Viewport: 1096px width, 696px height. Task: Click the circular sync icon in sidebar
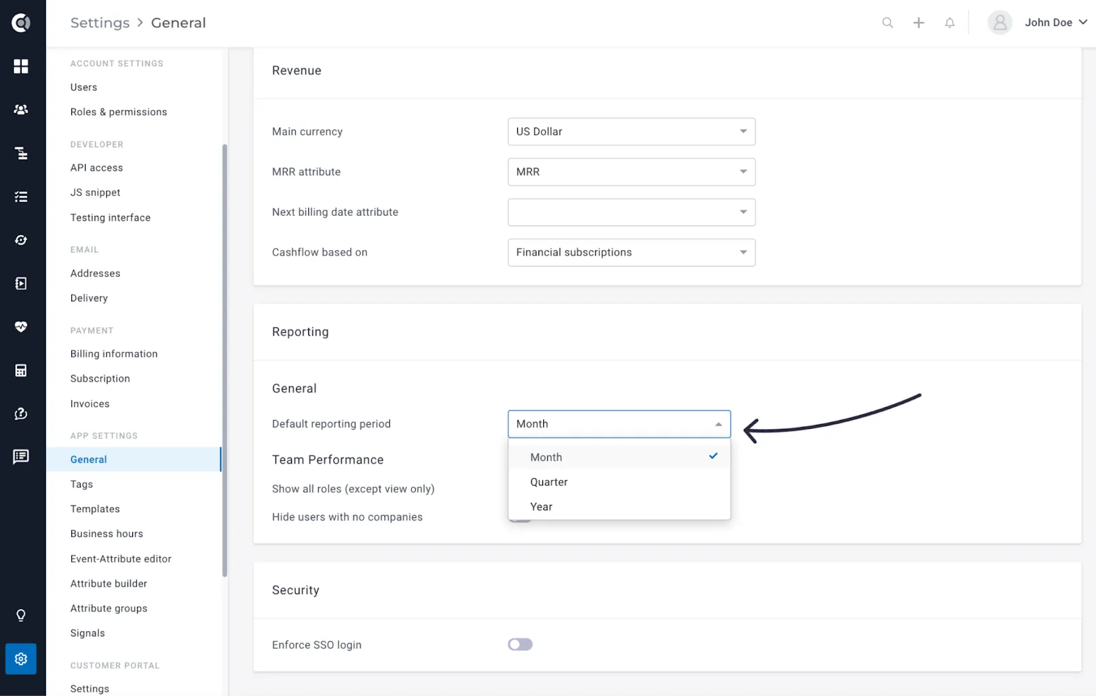point(21,240)
